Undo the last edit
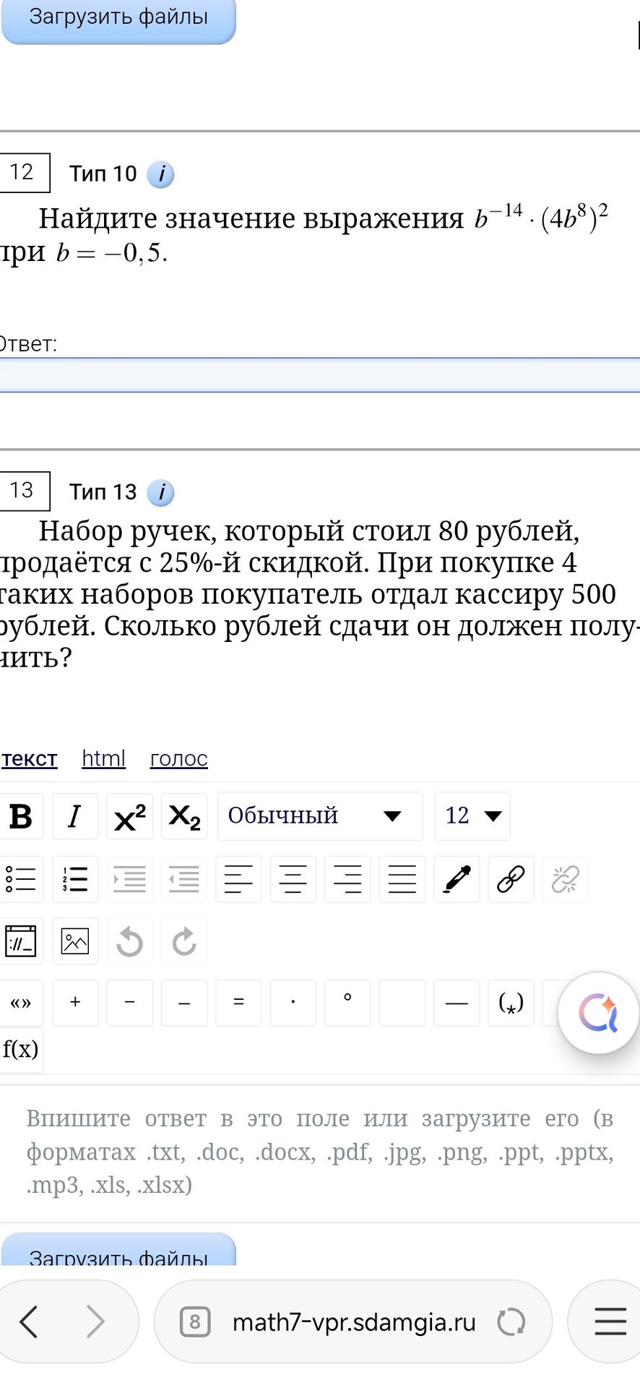 coord(130,941)
